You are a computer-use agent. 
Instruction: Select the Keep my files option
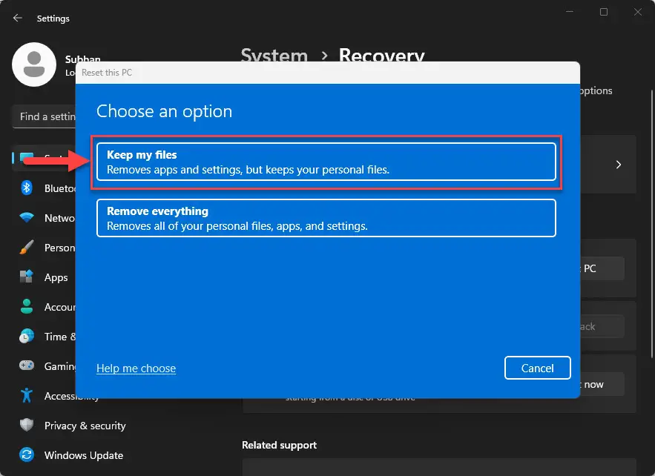point(326,162)
